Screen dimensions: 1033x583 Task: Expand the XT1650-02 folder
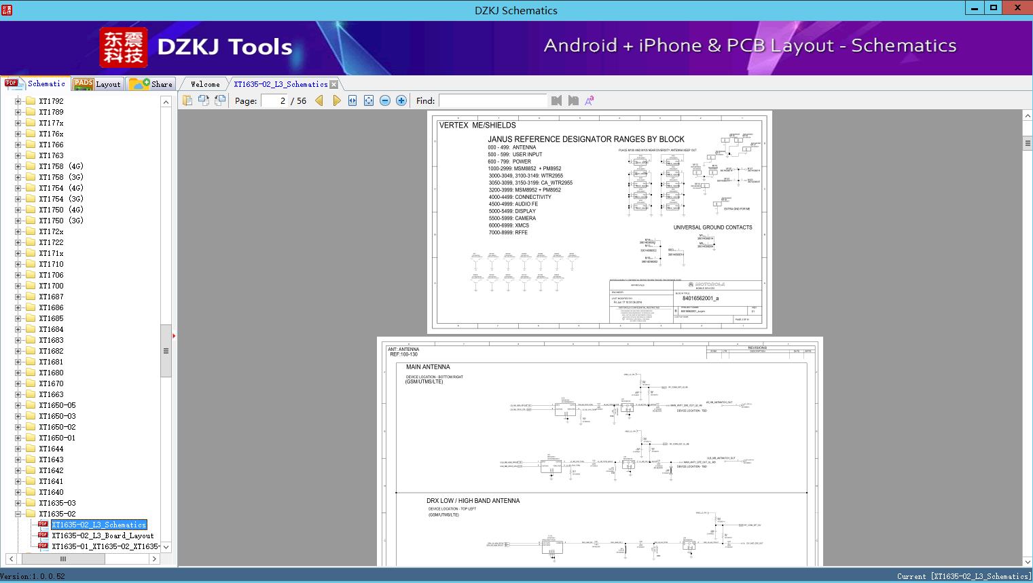18,427
